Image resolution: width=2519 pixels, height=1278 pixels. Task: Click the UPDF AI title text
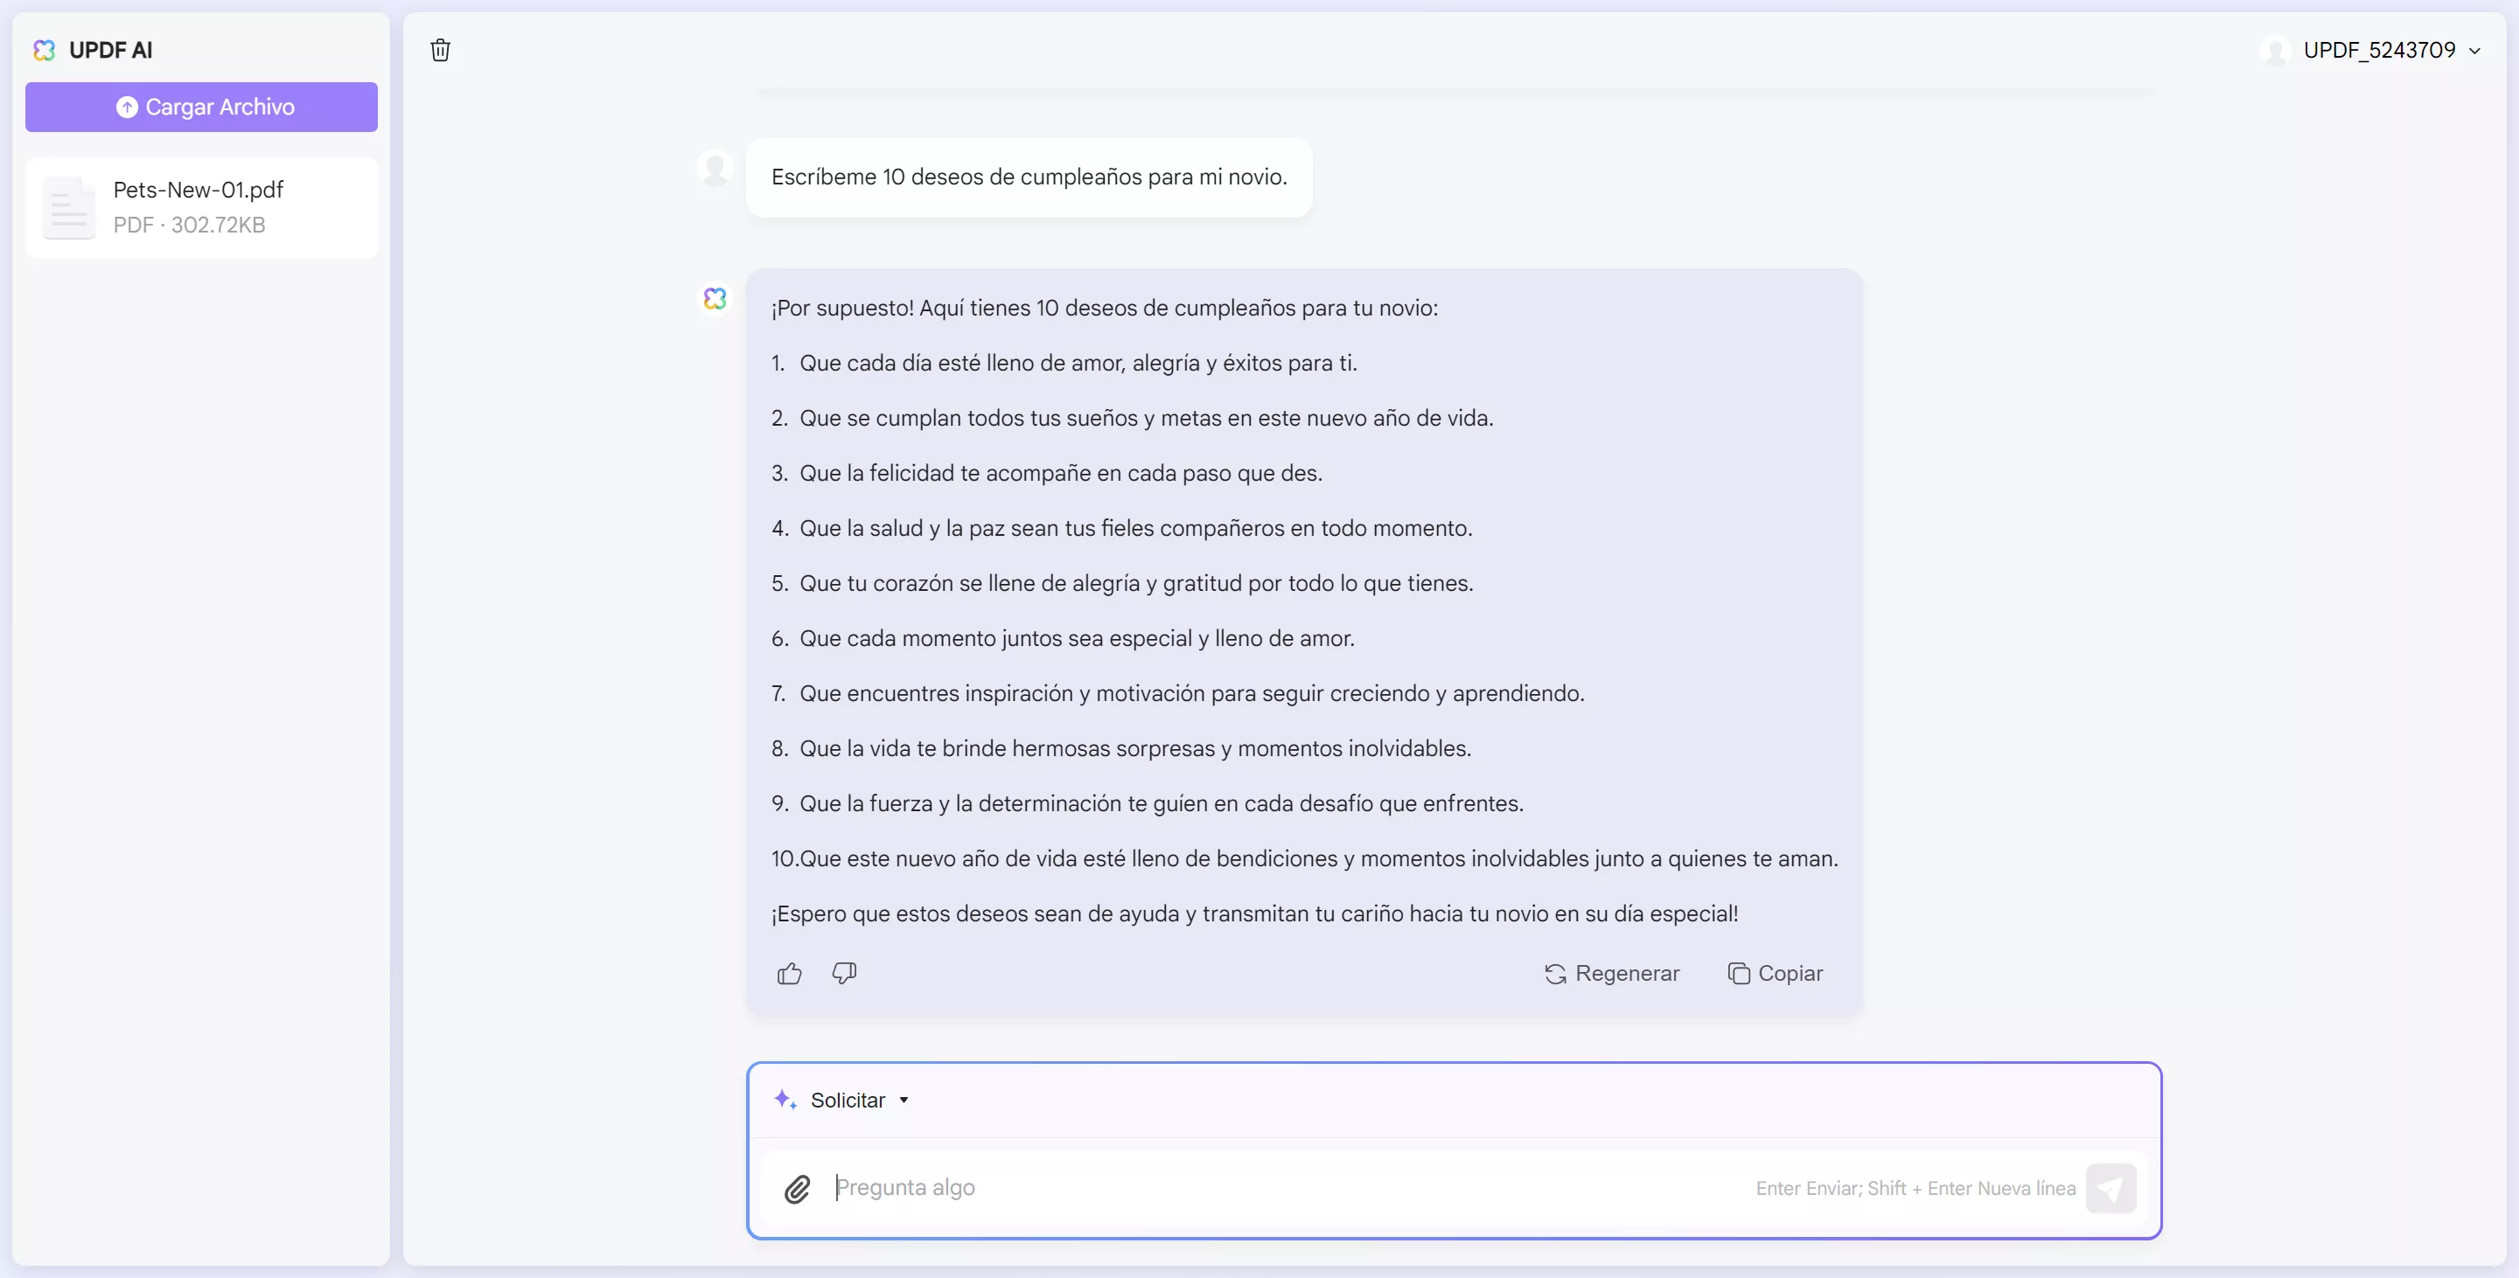110,50
